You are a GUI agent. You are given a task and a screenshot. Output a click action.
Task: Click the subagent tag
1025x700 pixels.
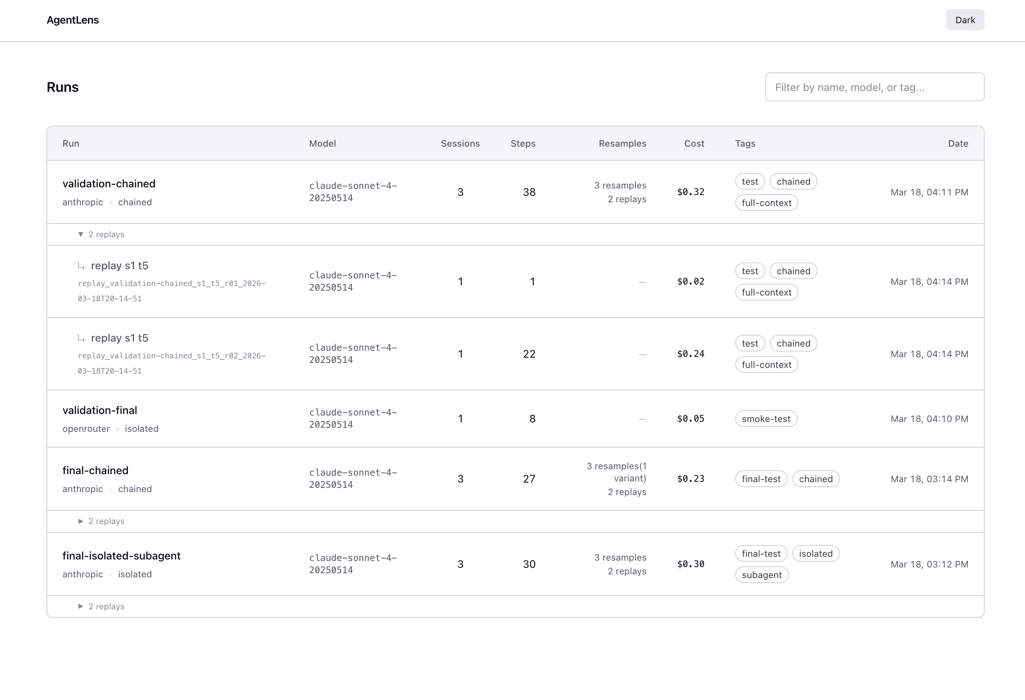761,575
